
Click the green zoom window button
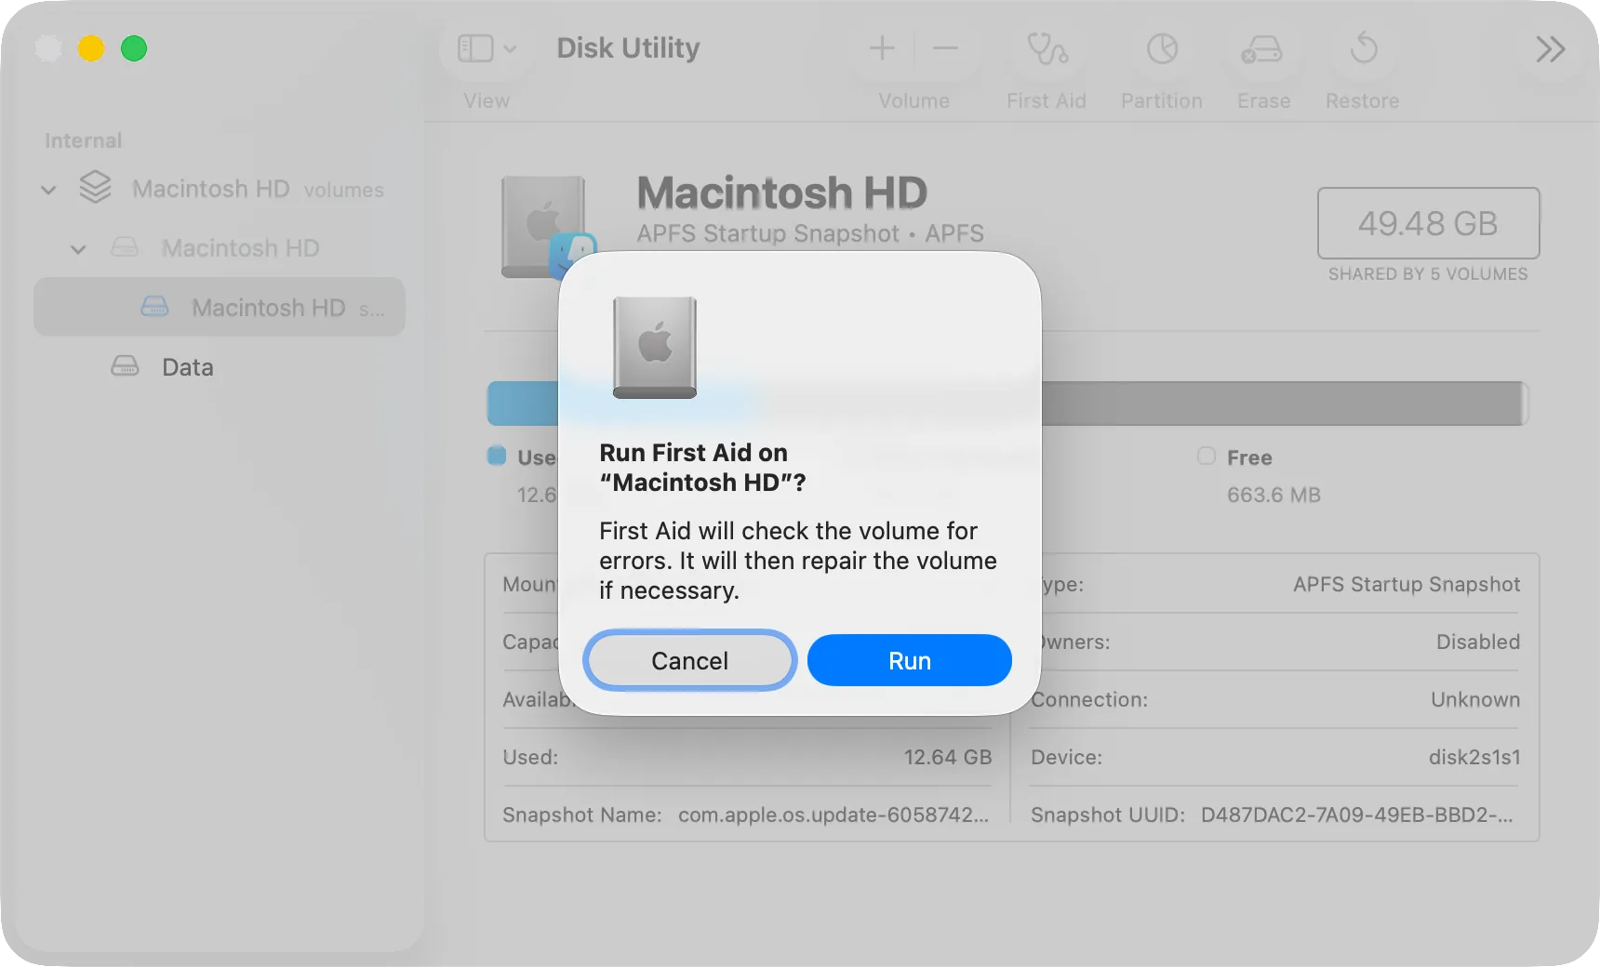point(134,48)
